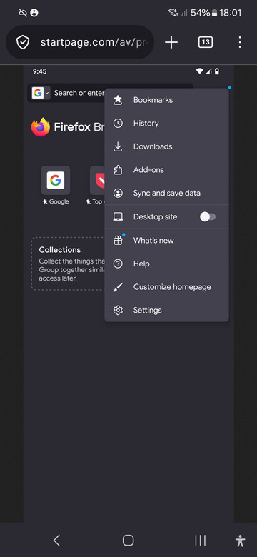Select Customize homepage menu entry
The width and height of the screenshot is (257, 557).
[x=166, y=287]
